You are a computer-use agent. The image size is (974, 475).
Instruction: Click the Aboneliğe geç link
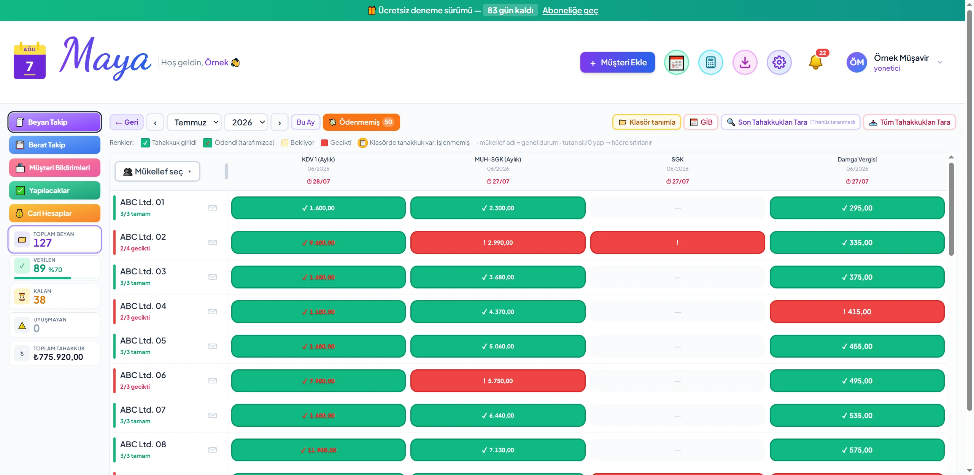coord(570,10)
